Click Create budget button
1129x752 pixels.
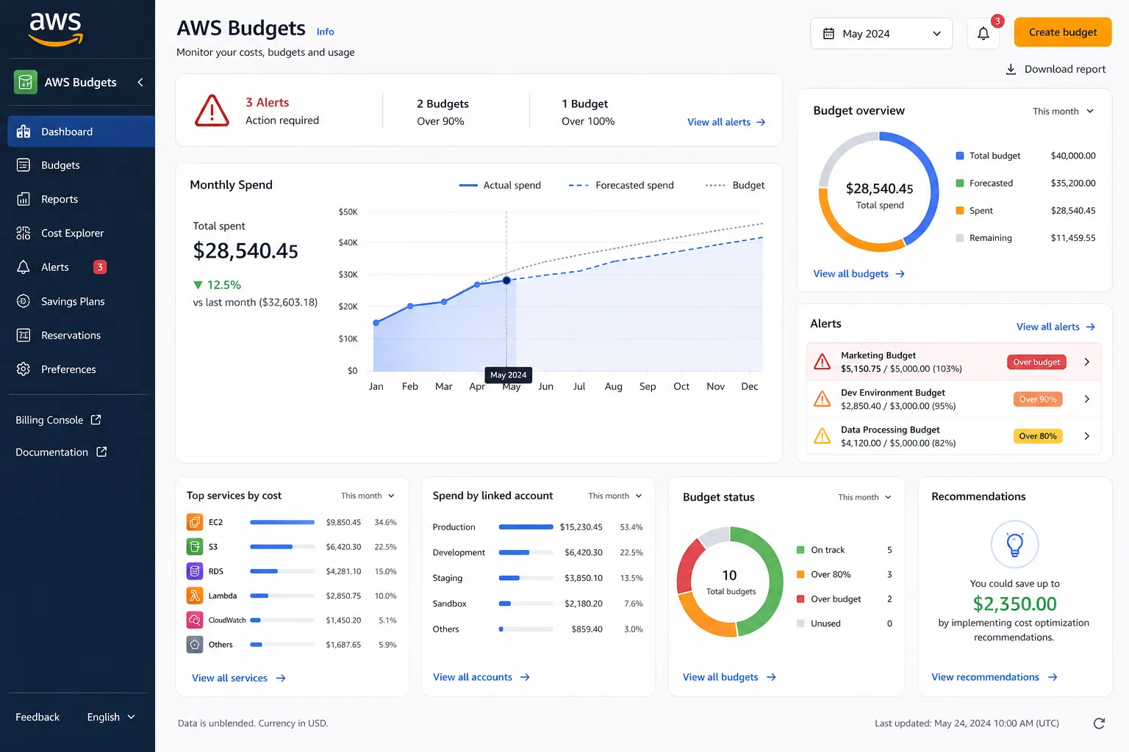pos(1063,32)
